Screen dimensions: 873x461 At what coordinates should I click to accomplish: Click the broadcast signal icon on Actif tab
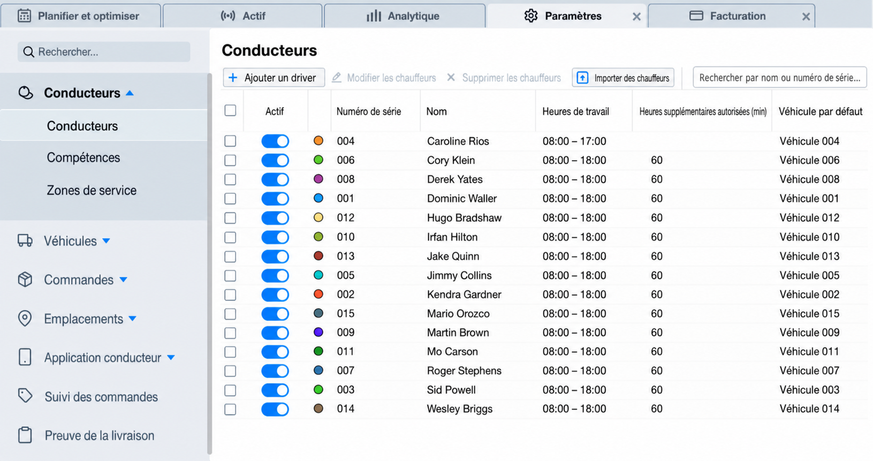tap(228, 16)
